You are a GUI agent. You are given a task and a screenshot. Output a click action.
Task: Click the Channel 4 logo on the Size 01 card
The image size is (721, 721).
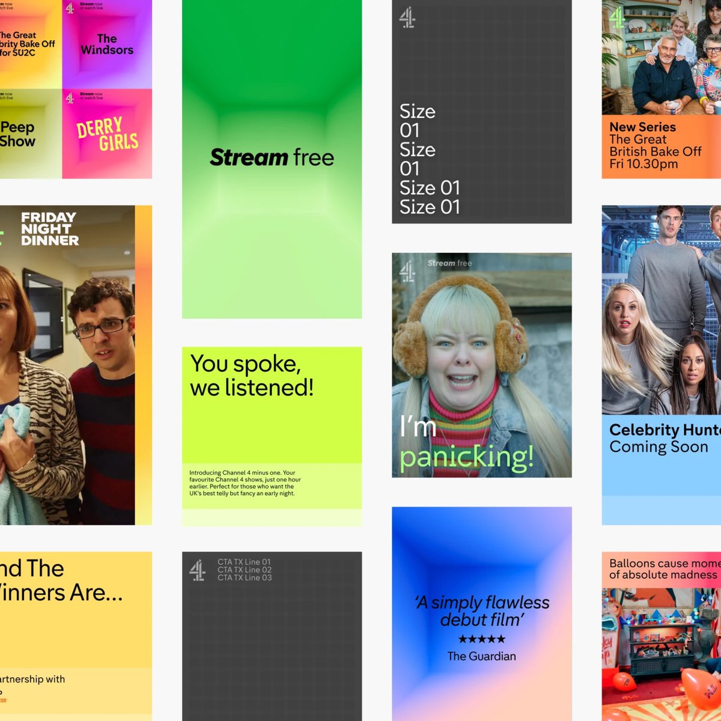tap(407, 17)
